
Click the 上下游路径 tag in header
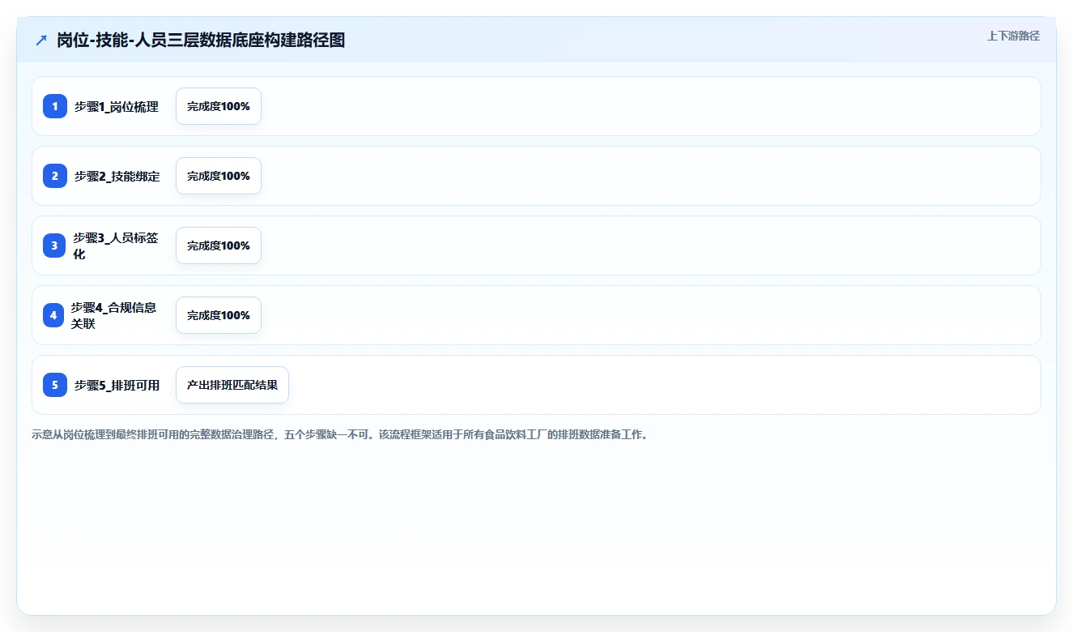1013,36
